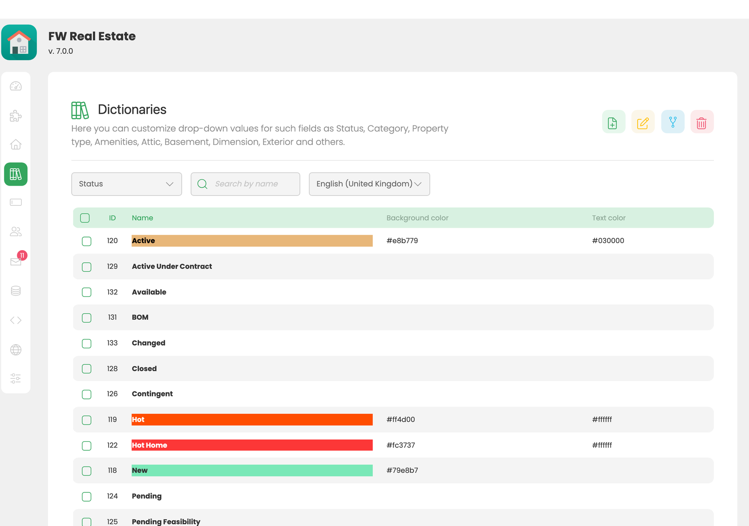Click background color value #ff4d00
Viewport: 749px width, 526px height.
pos(401,420)
